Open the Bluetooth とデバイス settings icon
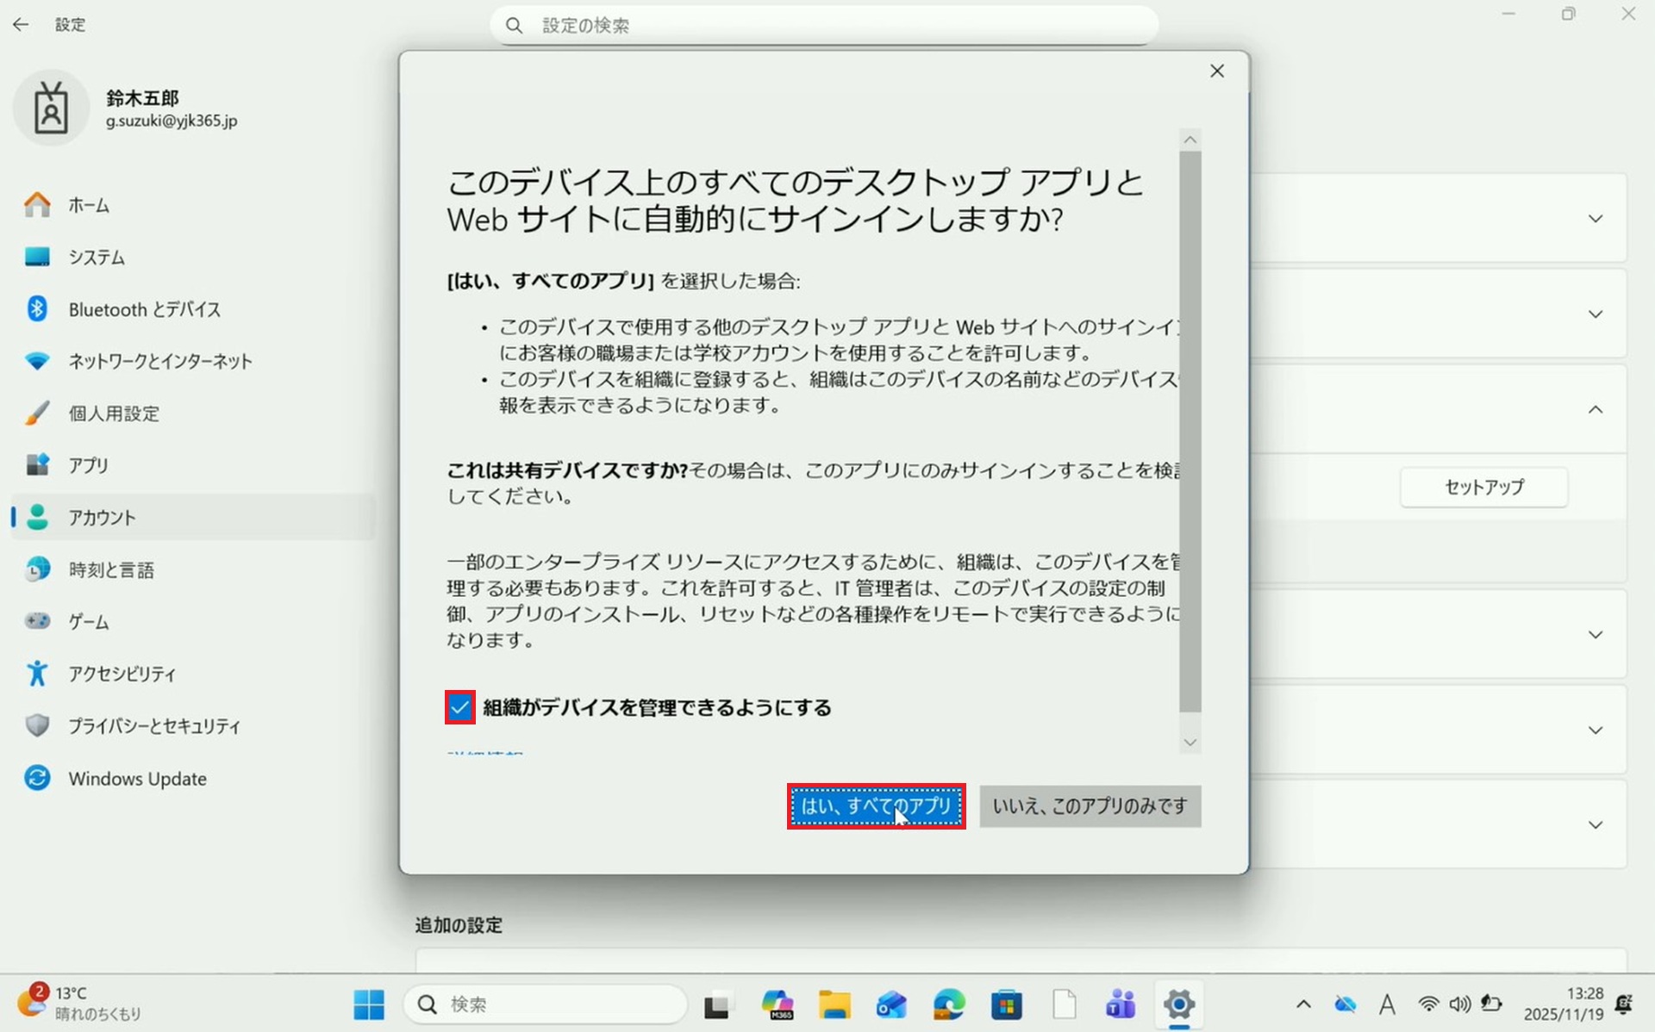 (x=37, y=309)
